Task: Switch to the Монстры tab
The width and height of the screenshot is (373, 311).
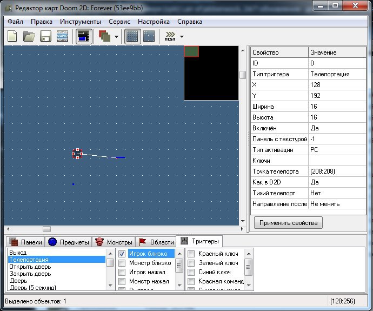Action: 114,242
